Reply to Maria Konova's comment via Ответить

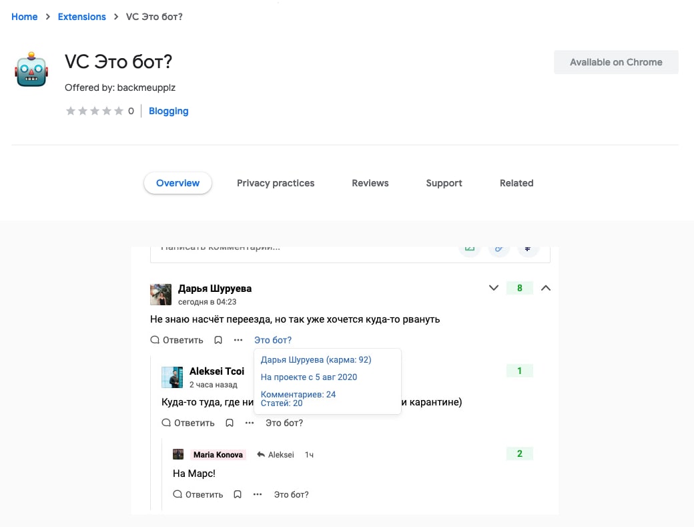198,494
